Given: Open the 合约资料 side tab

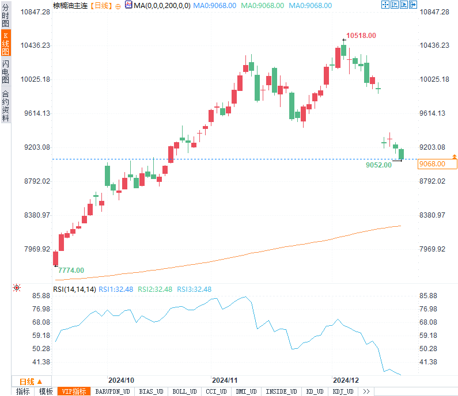Looking at the screenshot, I should pyautogui.click(x=6, y=105).
